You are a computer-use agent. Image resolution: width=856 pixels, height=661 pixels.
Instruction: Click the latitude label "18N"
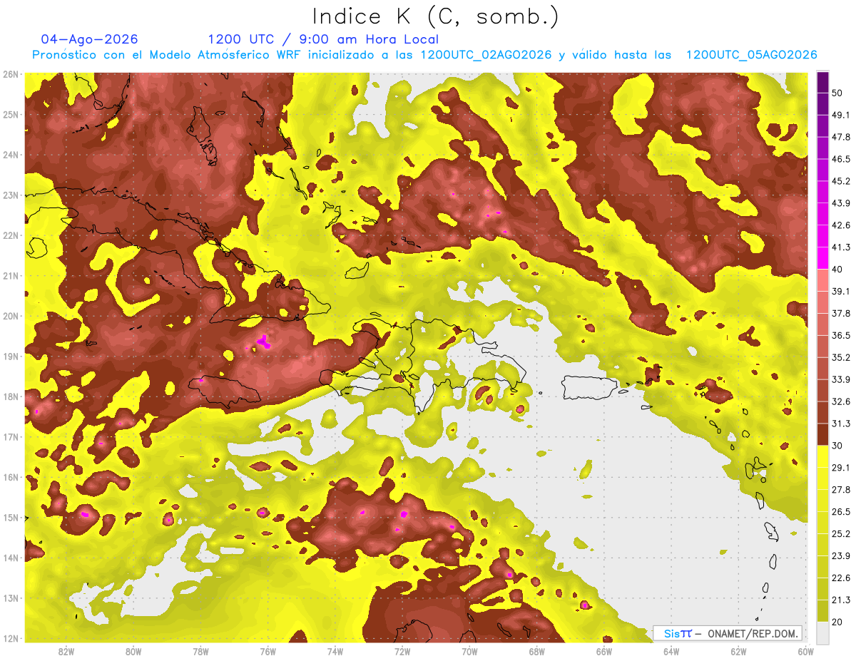[x=11, y=396]
